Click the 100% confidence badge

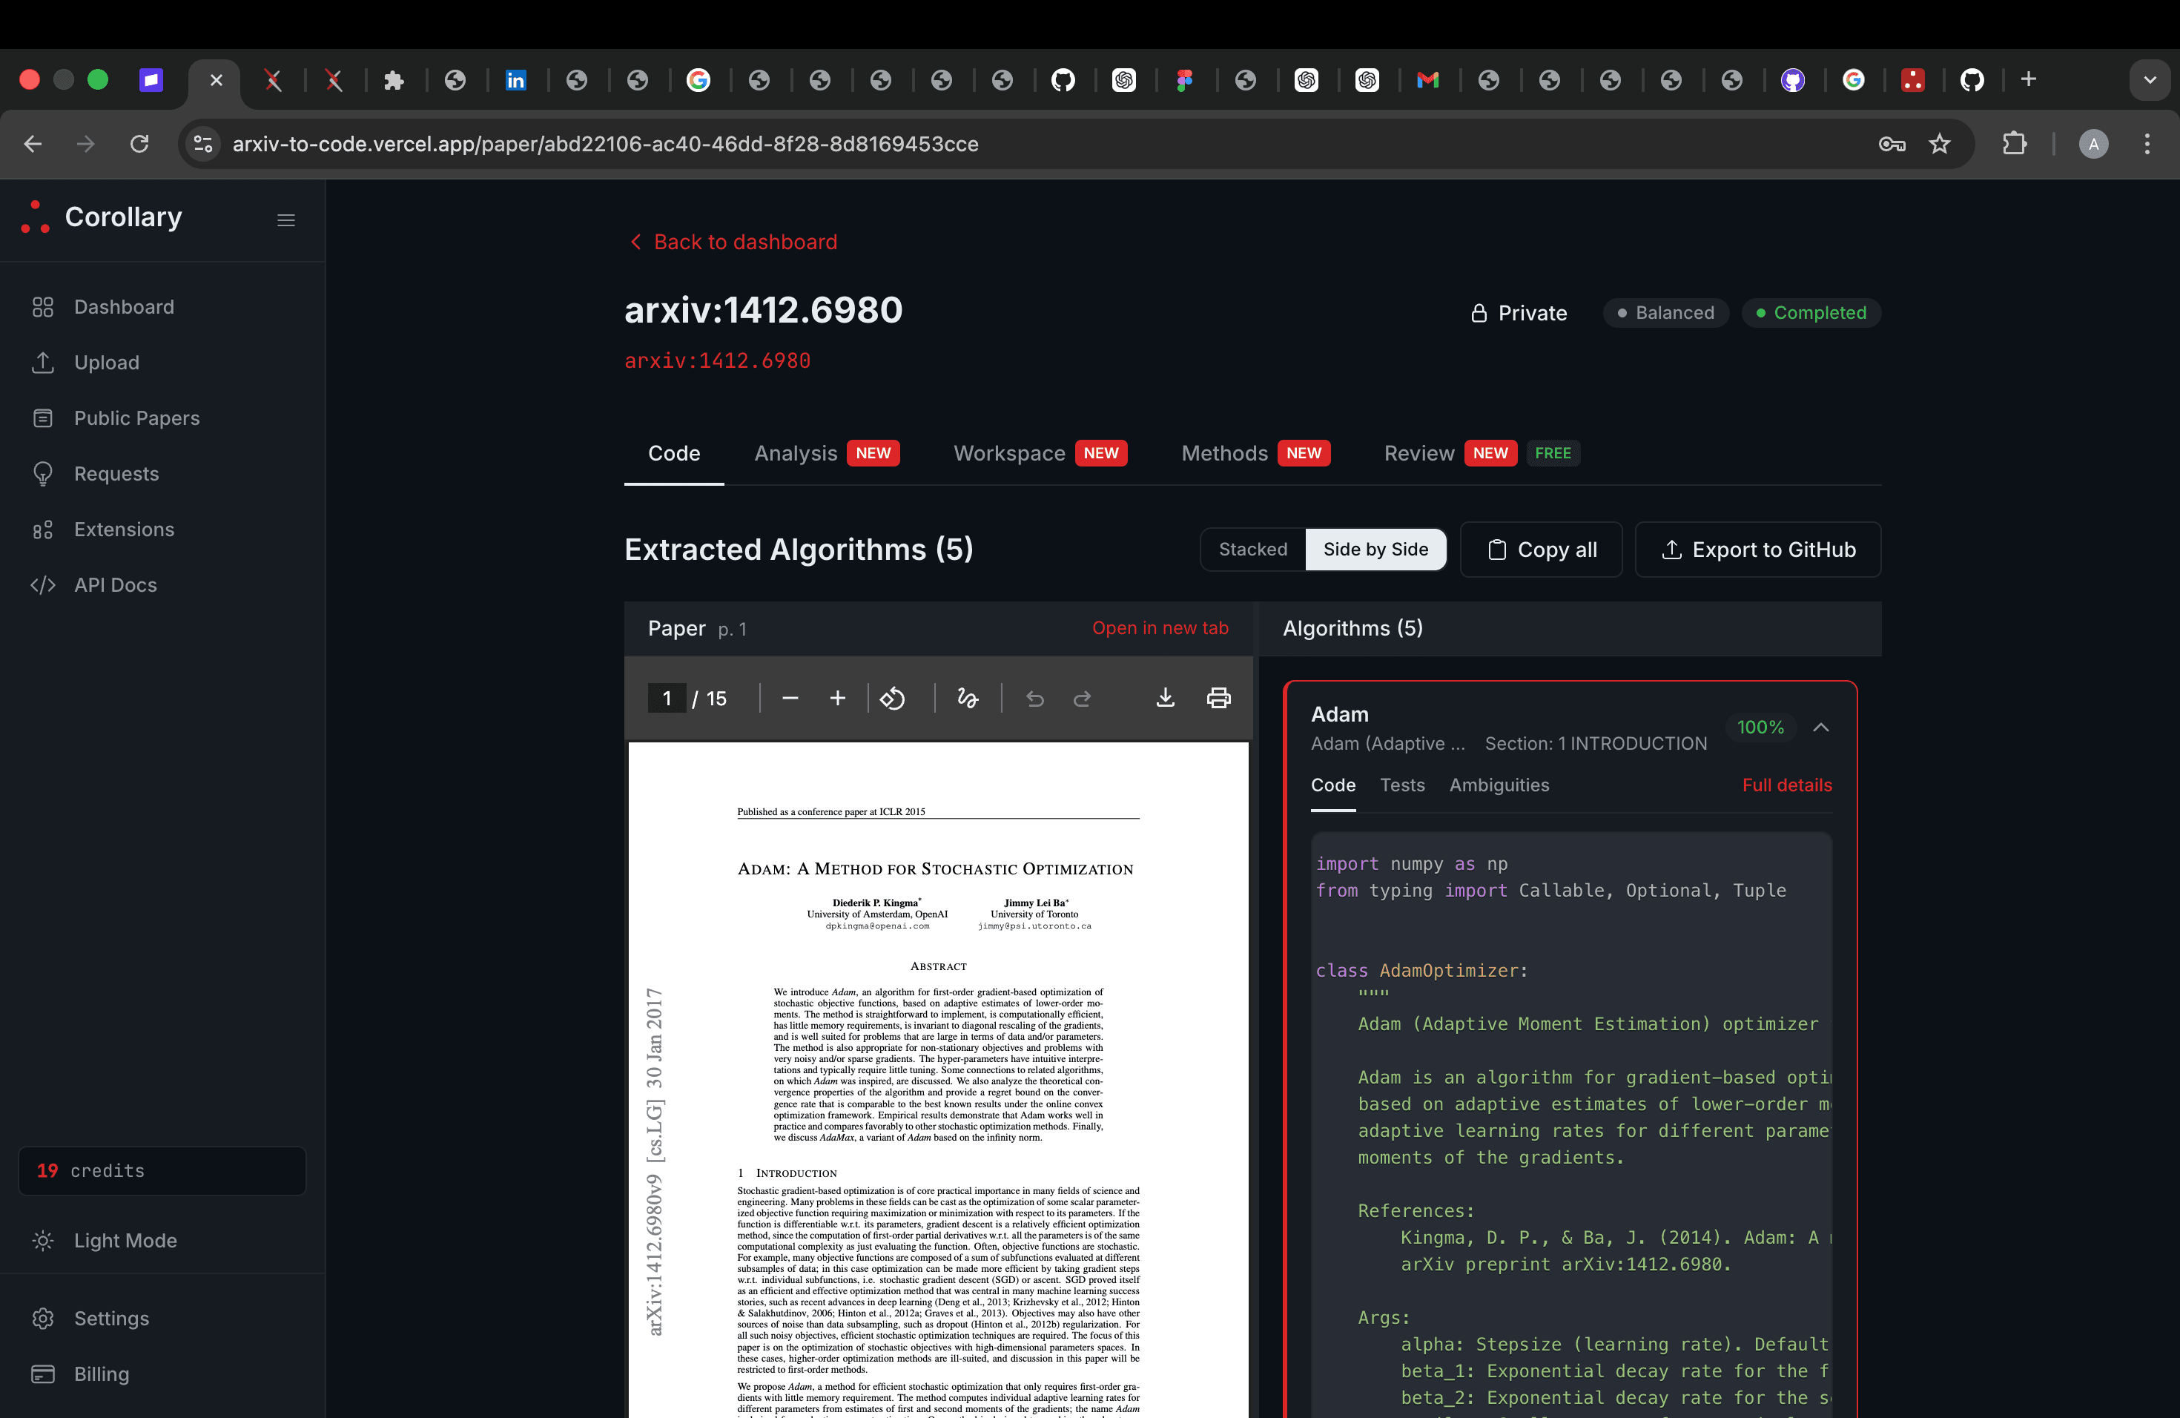pyautogui.click(x=1760, y=728)
